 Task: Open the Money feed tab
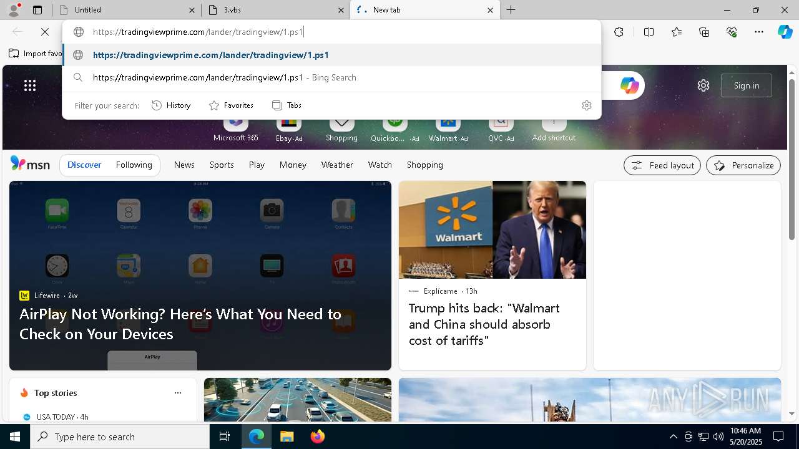[x=293, y=165]
